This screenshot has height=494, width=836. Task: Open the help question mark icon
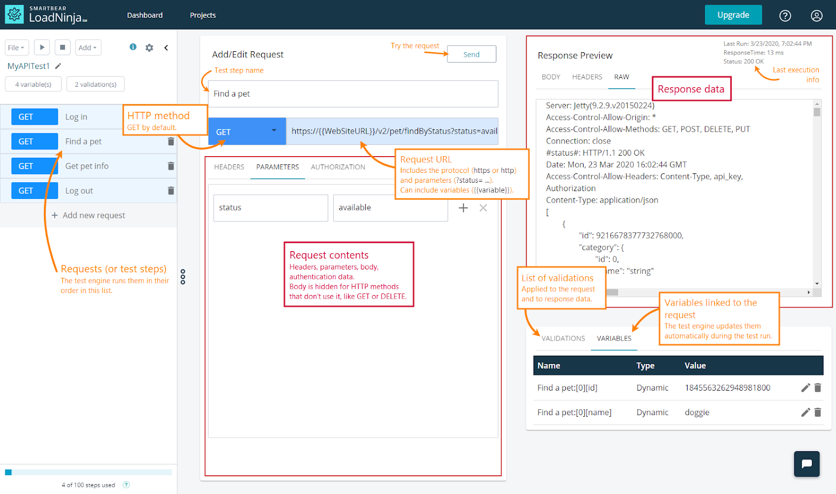click(785, 16)
